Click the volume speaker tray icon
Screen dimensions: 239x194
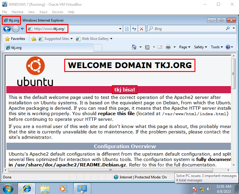[x=209, y=189]
